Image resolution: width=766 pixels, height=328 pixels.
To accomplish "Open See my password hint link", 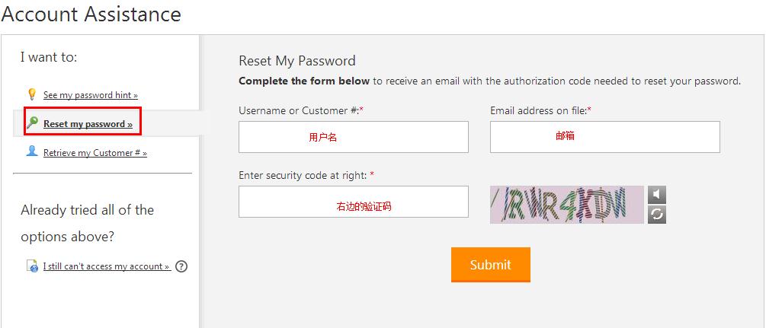I will (x=91, y=95).
